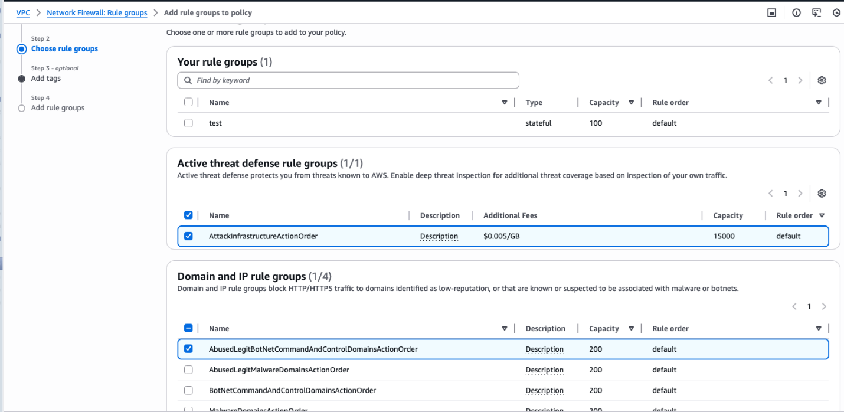Check the AbusedLegitMalwareDomainsActionOrder checkbox

point(188,370)
